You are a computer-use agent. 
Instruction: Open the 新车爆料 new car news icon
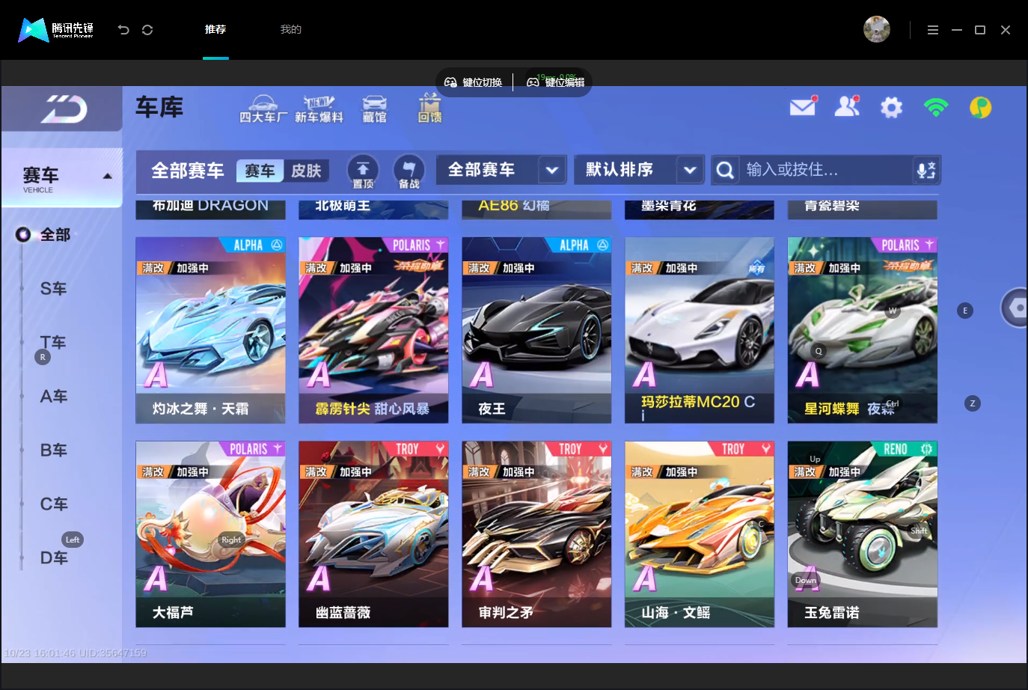[319, 109]
